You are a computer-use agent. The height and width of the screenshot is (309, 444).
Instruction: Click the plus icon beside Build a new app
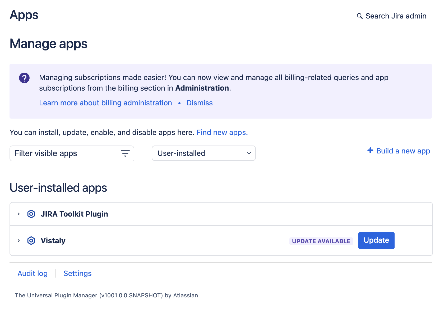point(370,151)
